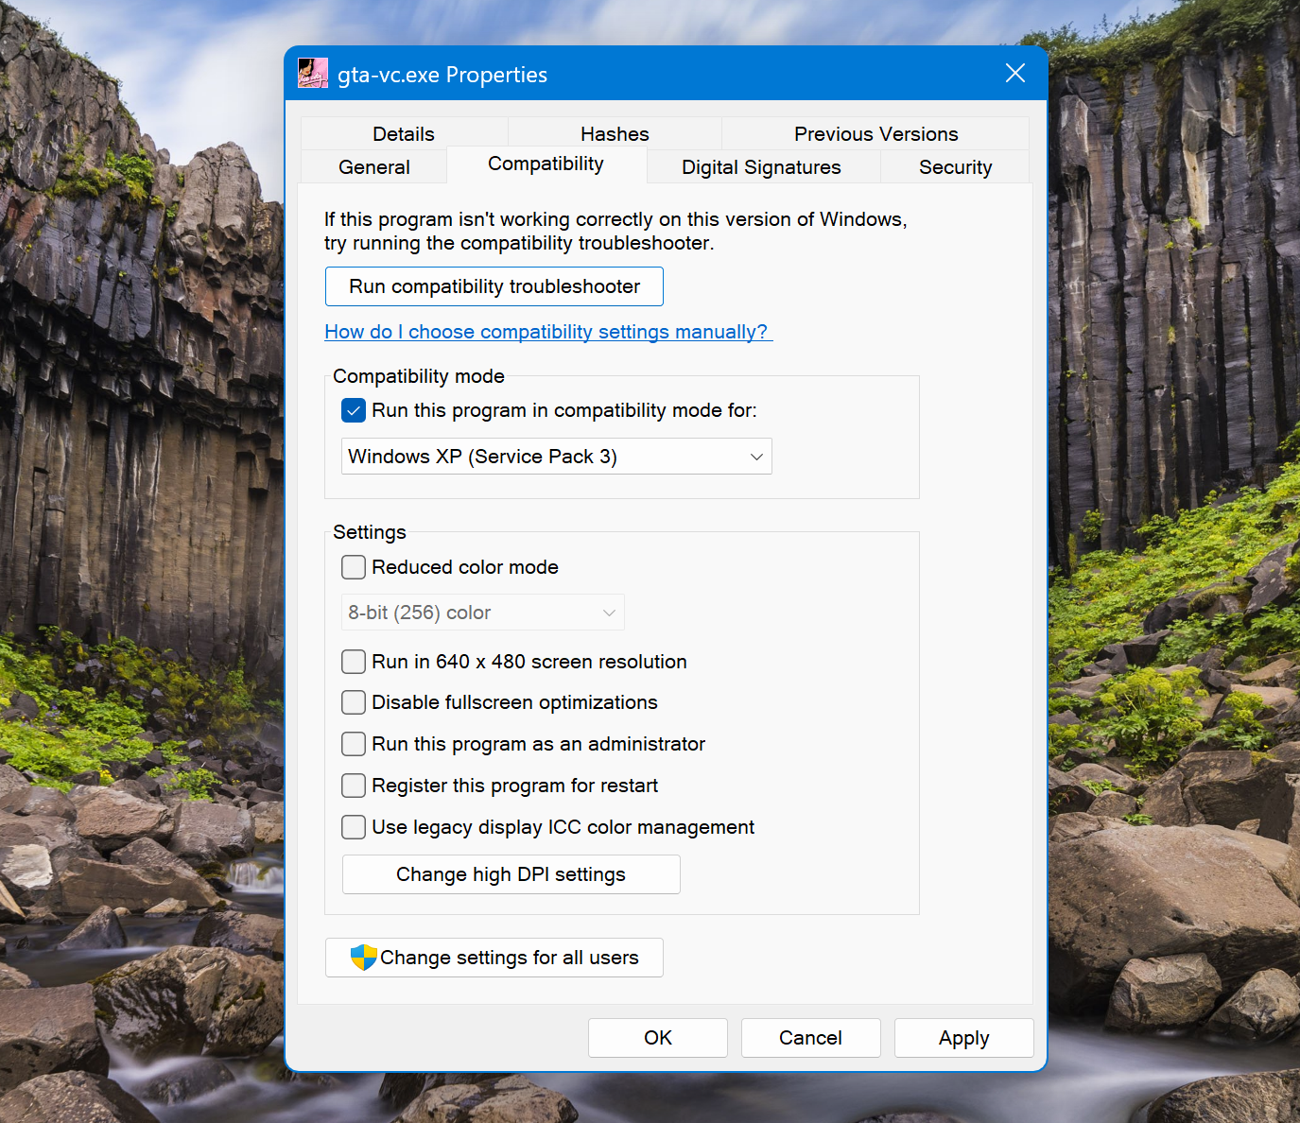
Task: Click the gta-vc.exe Properties title text
Action: click(442, 75)
